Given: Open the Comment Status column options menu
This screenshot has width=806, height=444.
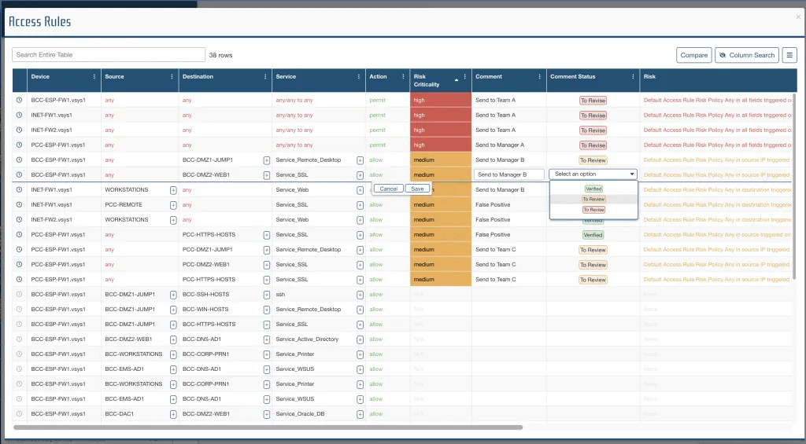Looking at the screenshot, I should click(632, 77).
